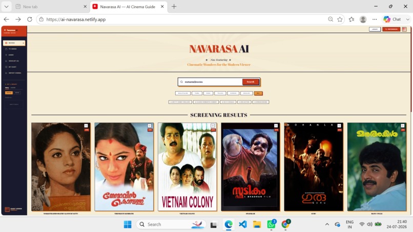The width and height of the screenshot is (413, 232).
Task: Click the small square icon after red button
Action: pos(404,29)
